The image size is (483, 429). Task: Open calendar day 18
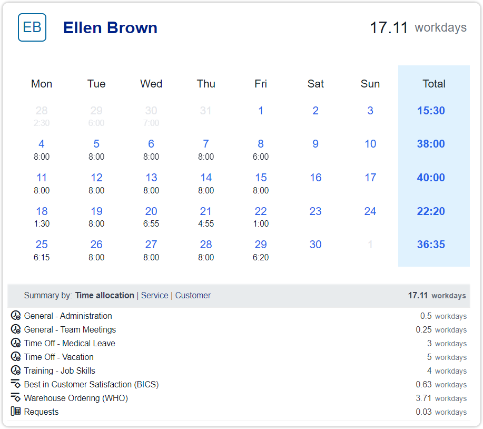(x=42, y=211)
